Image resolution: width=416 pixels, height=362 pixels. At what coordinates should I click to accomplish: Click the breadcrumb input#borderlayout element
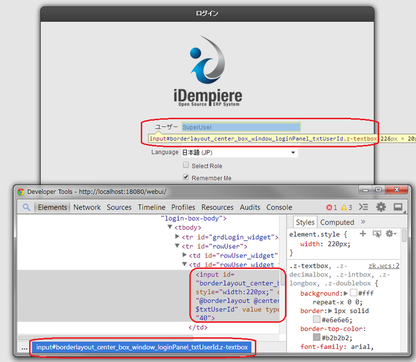pyautogui.click(x=142, y=348)
